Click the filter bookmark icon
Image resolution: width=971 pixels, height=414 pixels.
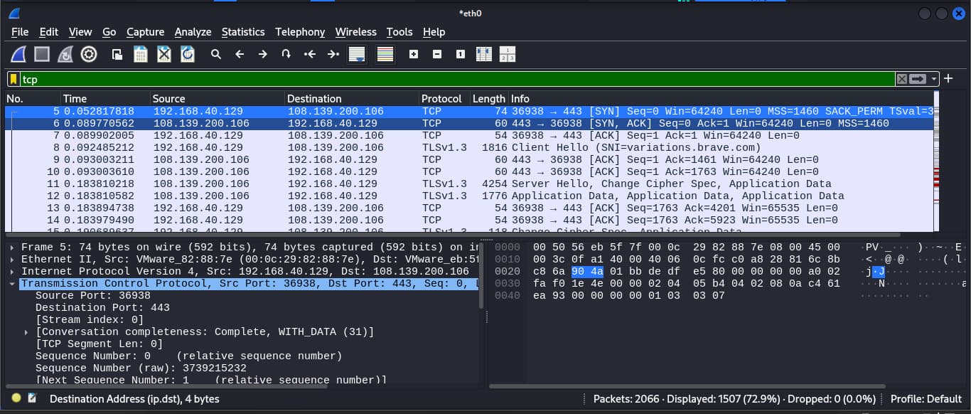14,79
